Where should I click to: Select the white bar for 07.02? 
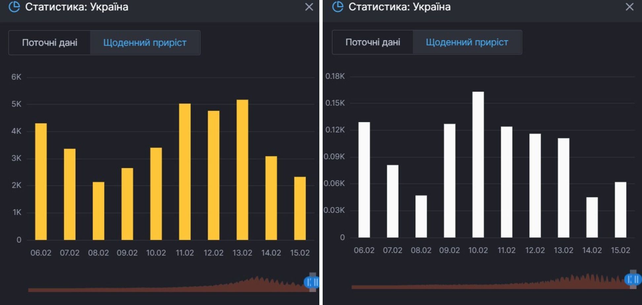(393, 201)
